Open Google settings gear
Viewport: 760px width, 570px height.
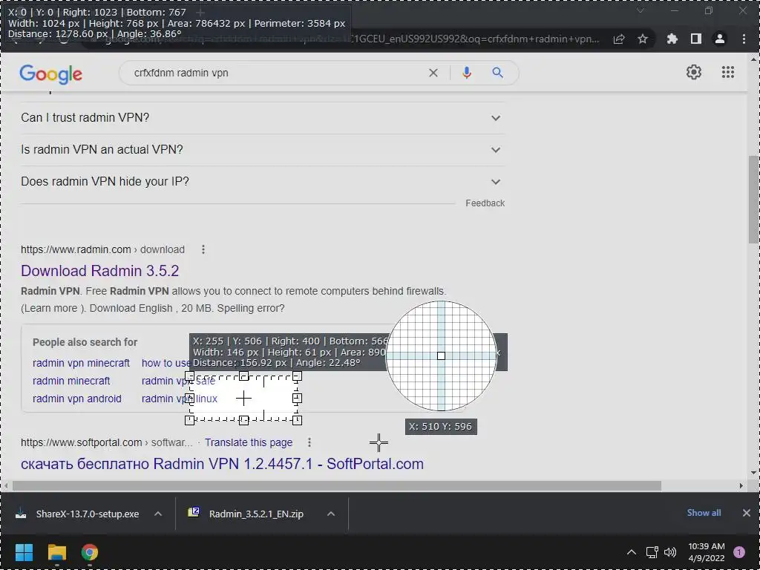pos(694,72)
